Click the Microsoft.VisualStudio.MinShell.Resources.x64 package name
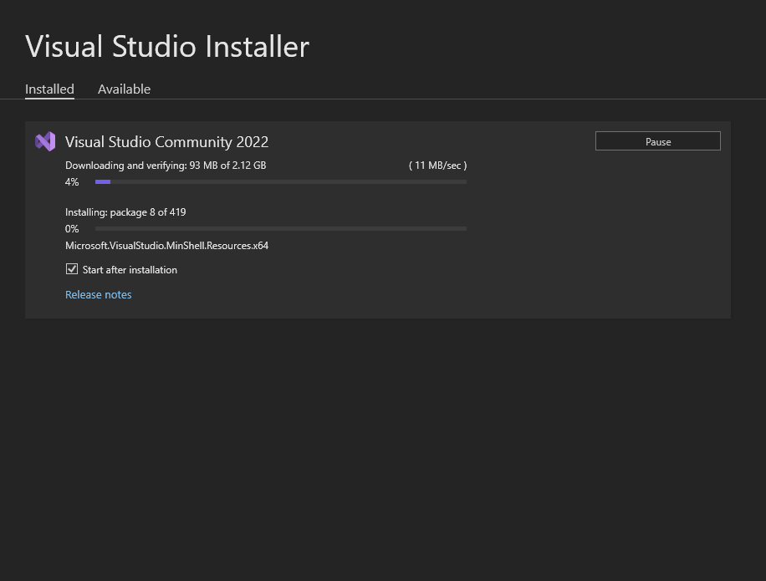The width and height of the screenshot is (766, 581). (166, 246)
